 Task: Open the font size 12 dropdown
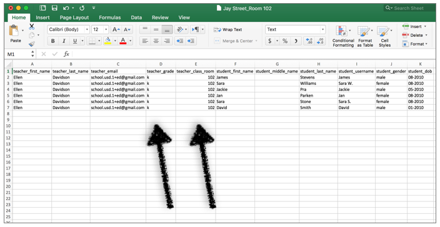106,29
